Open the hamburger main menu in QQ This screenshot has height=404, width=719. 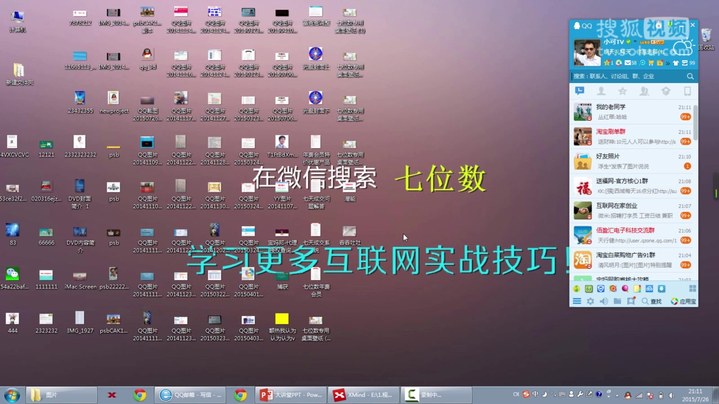(x=576, y=301)
